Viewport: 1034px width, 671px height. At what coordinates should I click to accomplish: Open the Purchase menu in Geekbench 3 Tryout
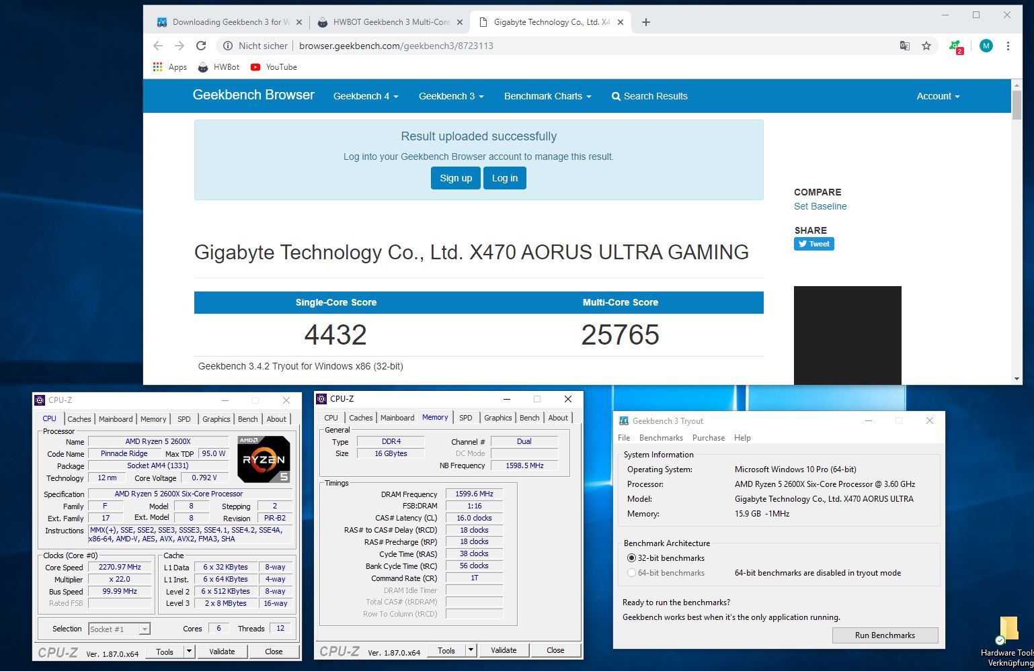point(709,438)
